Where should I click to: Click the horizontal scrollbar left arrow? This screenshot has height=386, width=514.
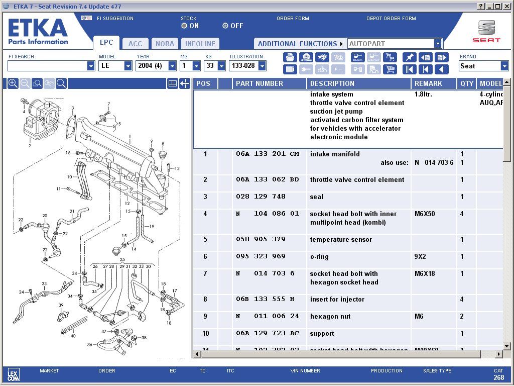click(x=197, y=354)
